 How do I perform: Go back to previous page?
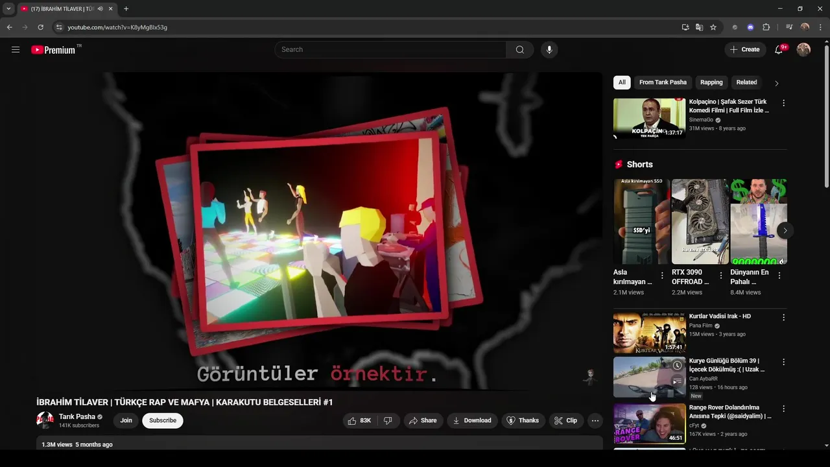[x=9, y=27]
